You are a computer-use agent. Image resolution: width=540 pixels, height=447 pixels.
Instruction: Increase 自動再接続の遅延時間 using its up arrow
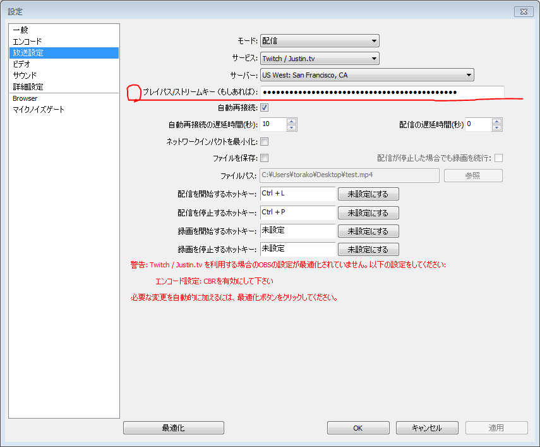(x=292, y=121)
